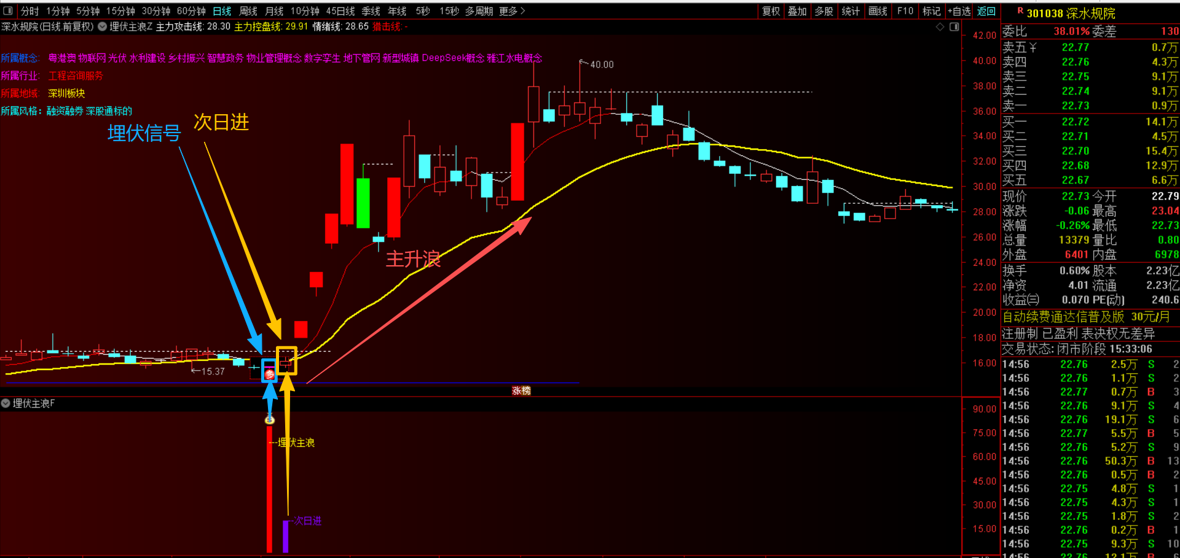The height and width of the screenshot is (558, 1180).
Task: Select the 5分钟 period tab
Action: click(88, 11)
